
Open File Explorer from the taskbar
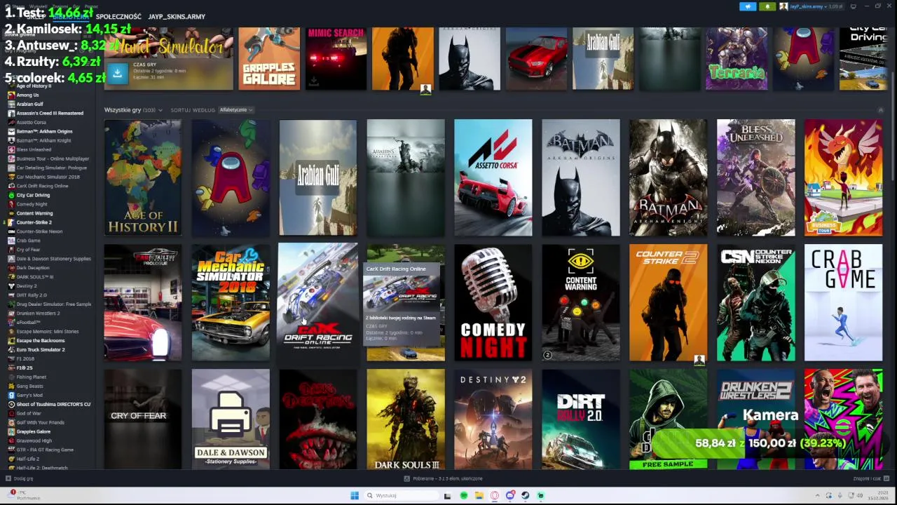[479, 495]
